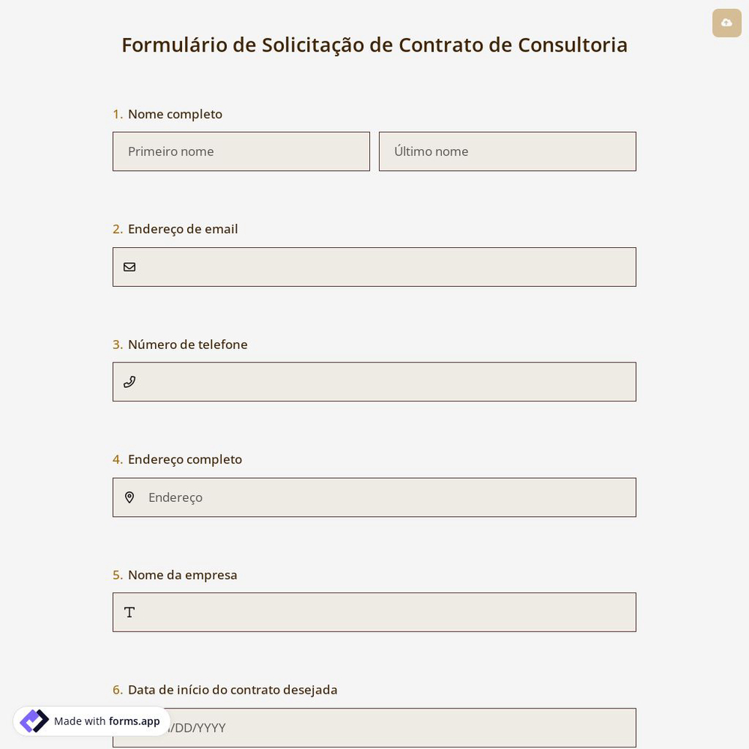Click the T text icon in the company field
This screenshot has height=749, width=749.
click(x=129, y=612)
